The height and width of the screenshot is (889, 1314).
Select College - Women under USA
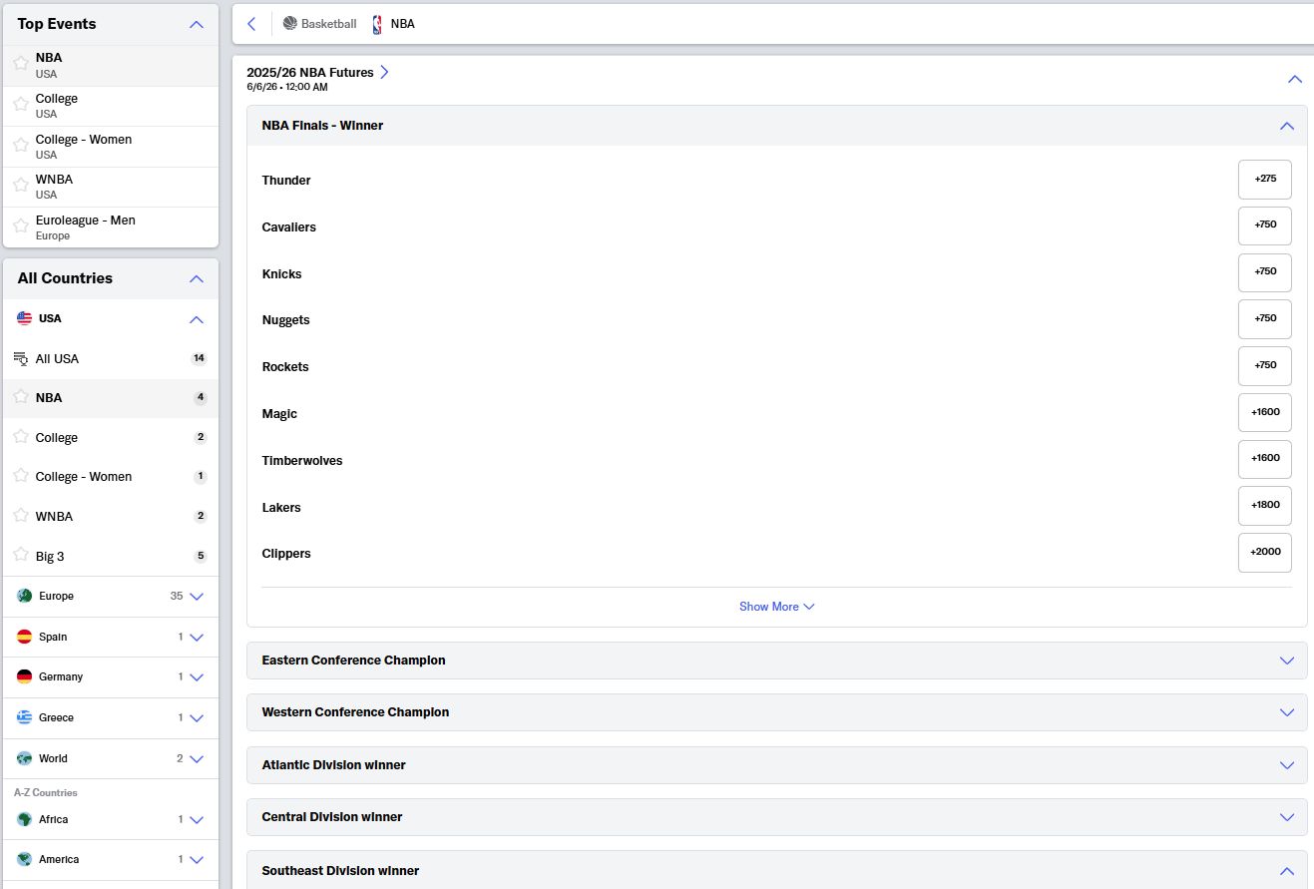pos(84,477)
